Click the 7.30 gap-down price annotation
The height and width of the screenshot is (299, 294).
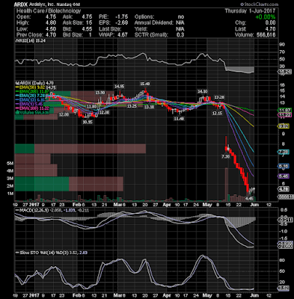point(225,157)
